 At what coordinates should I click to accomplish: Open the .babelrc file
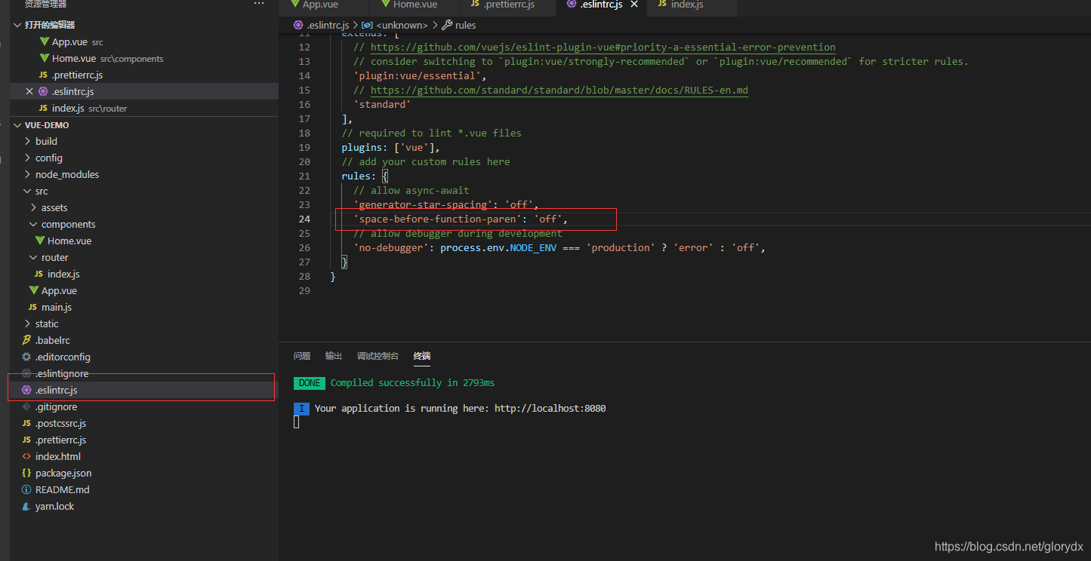[53, 340]
